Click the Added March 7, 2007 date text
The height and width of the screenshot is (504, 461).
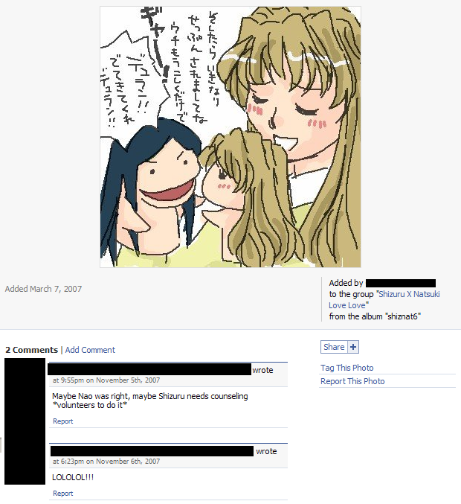click(x=43, y=289)
